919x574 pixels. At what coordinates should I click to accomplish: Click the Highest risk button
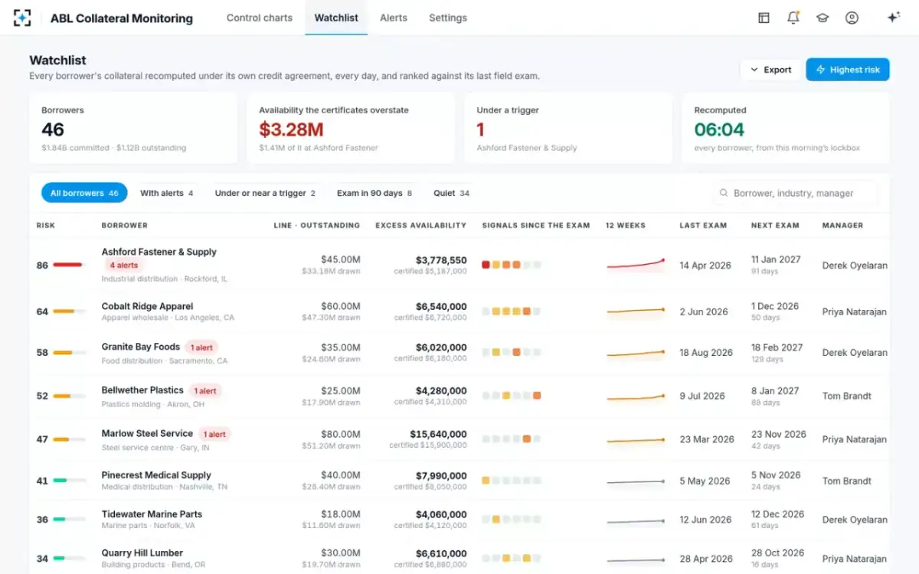click(848, 70)
